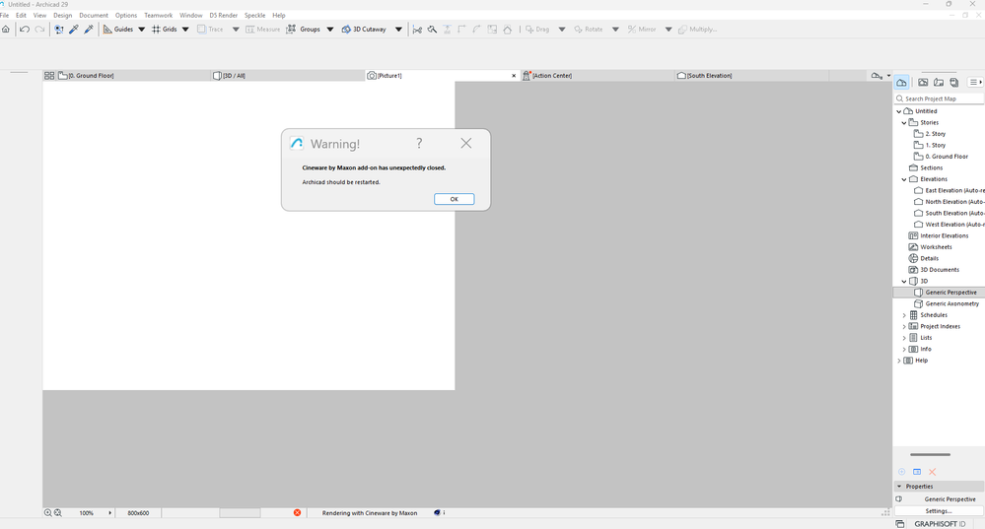Collapse the Untitled project tree node

point(899,111)
